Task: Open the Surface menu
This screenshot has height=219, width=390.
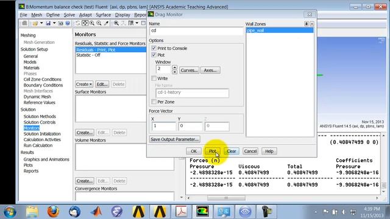Action: click(103, 15)
